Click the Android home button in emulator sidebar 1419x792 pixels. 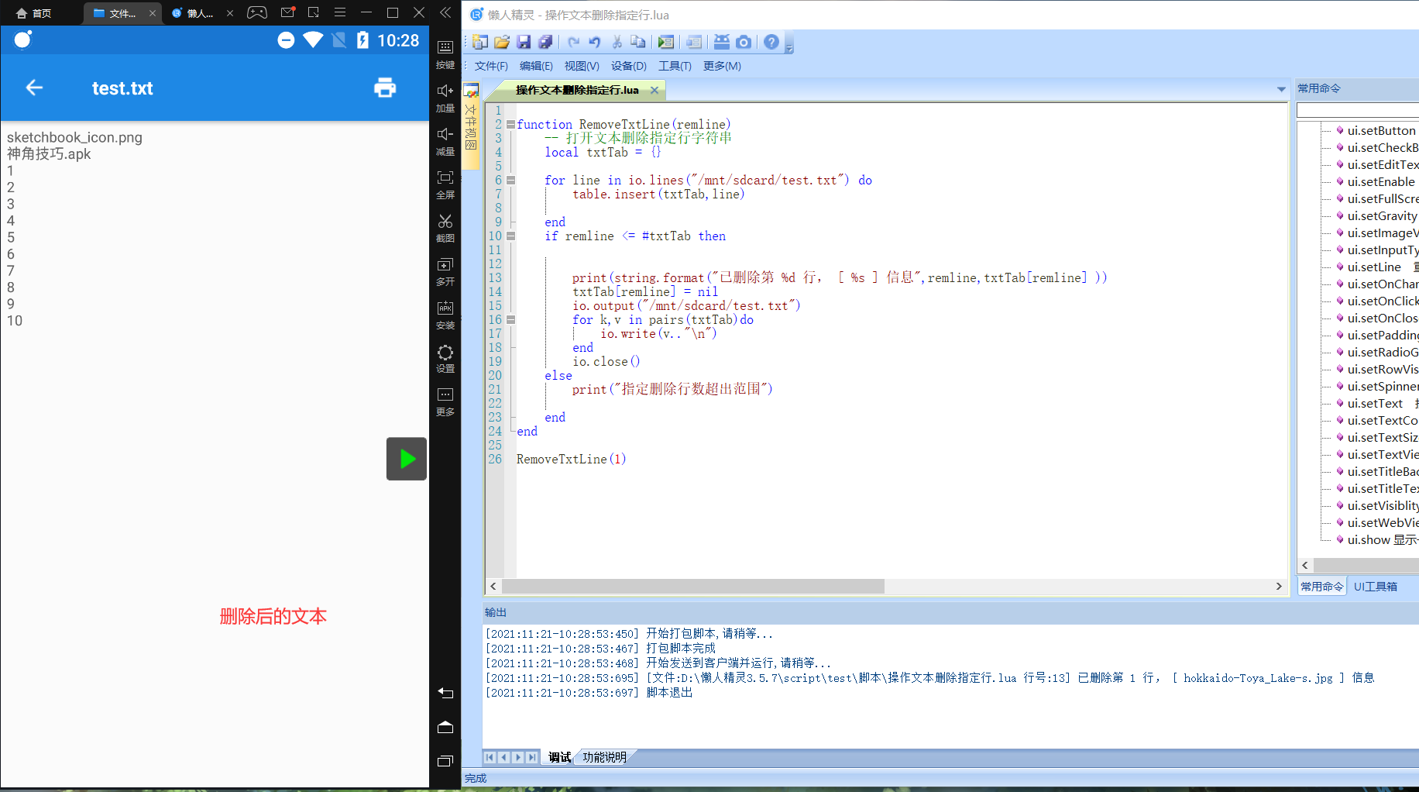click(445, 727)
